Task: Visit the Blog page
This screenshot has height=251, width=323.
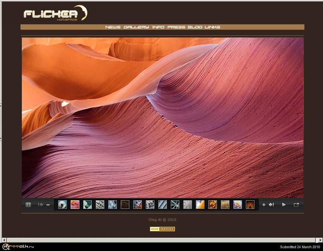Action: pyautogui.click(x=195, y=27)
